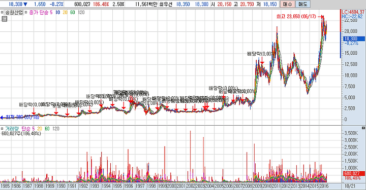
Task: Click the 15,000 price axis label
Action: point(350,53)
